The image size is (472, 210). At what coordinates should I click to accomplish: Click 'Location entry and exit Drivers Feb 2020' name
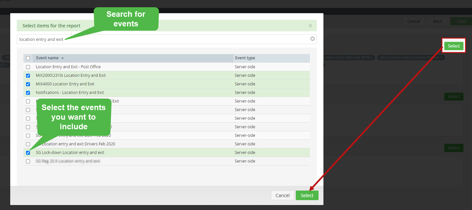coord(75,144)
